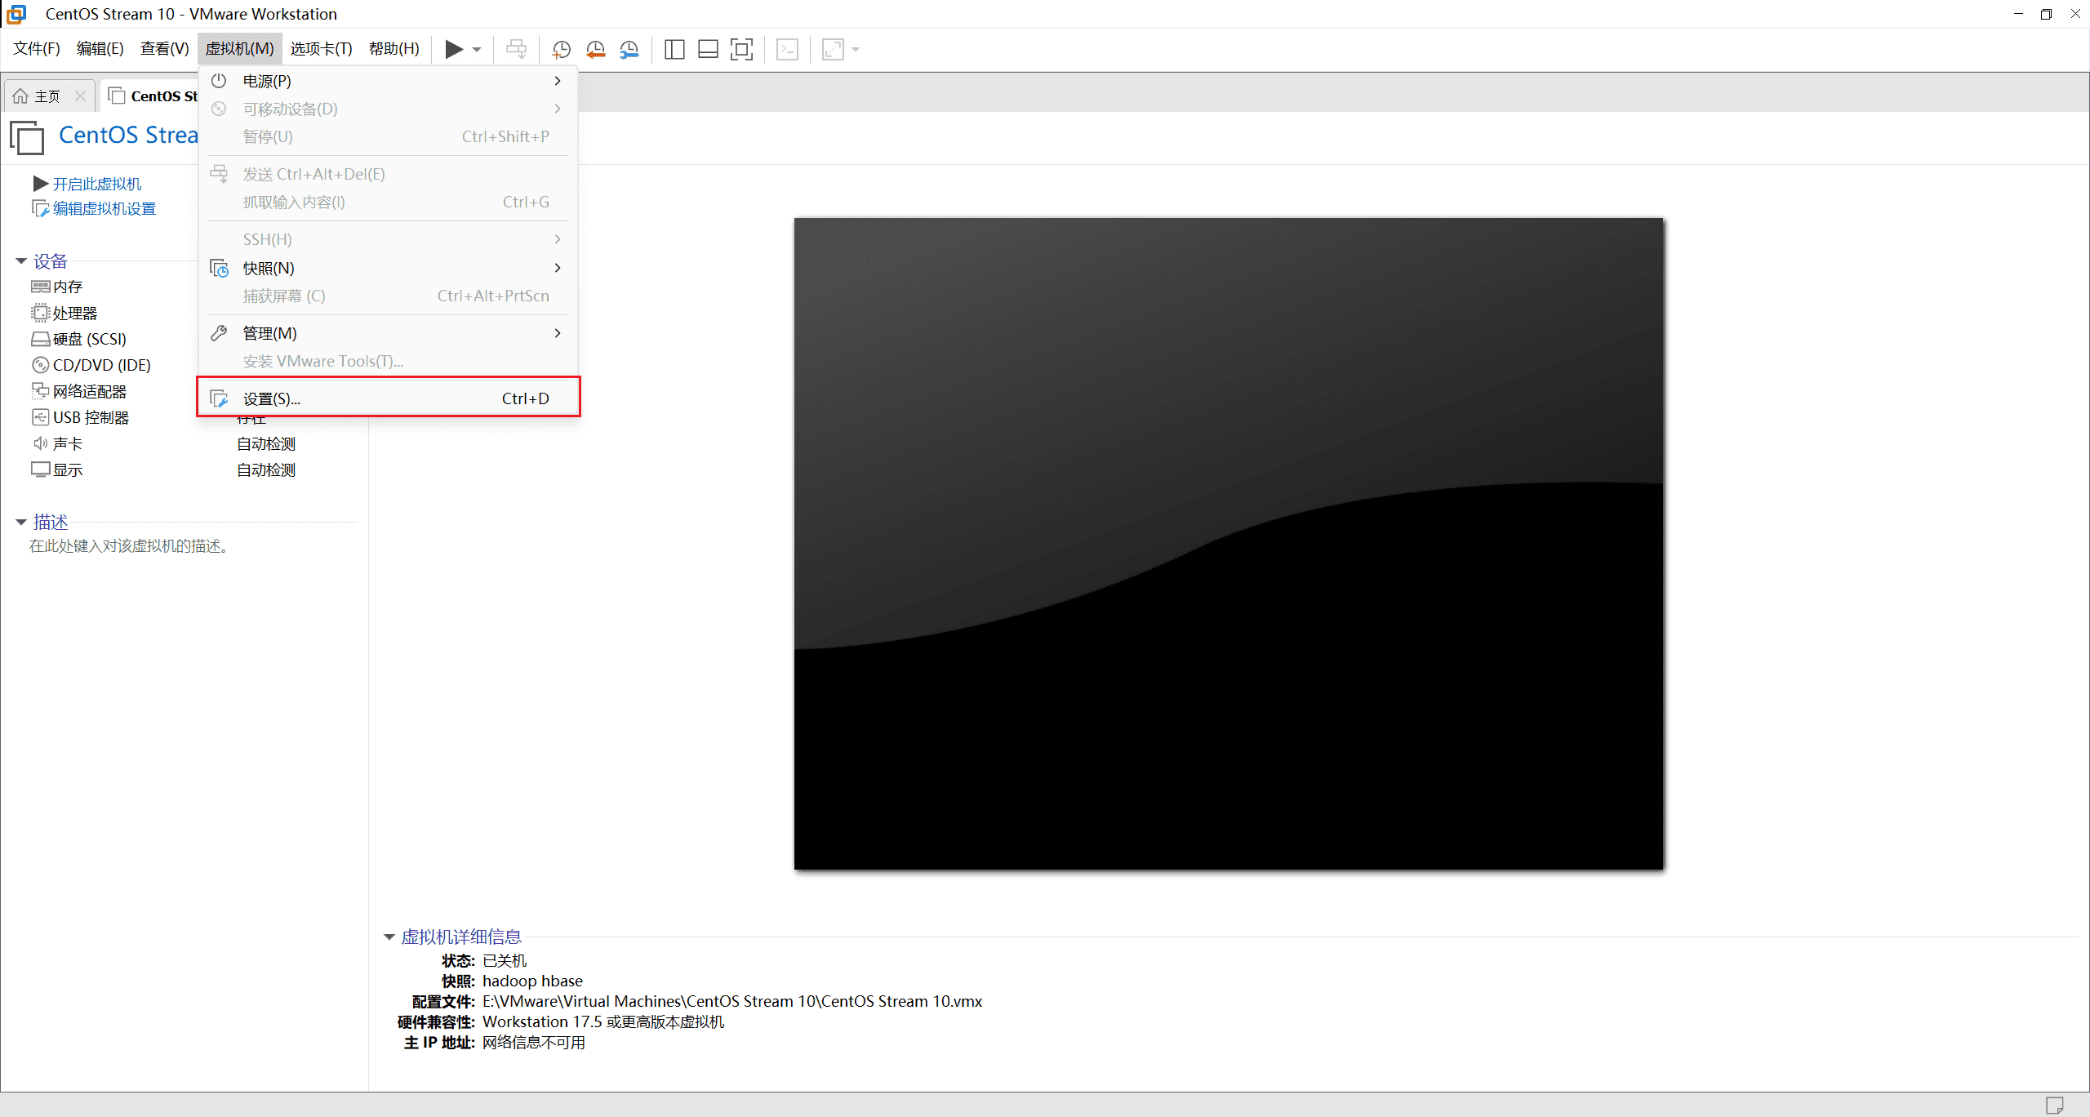The image size is (2090, 1117).
Task: Click the 快照 snapshot icon in menu
Action: coord(219,268)
